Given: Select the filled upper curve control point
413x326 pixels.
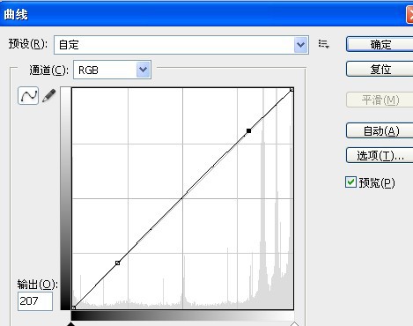Looking at the screenshot, I should (x=248, y=130).
